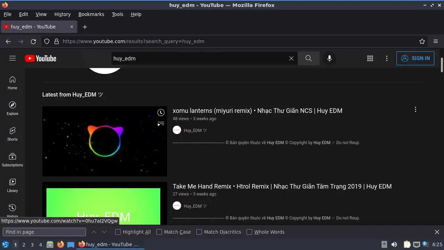
Task: Close the huy_edm YouTube tab
Action: tap(72, 27)
